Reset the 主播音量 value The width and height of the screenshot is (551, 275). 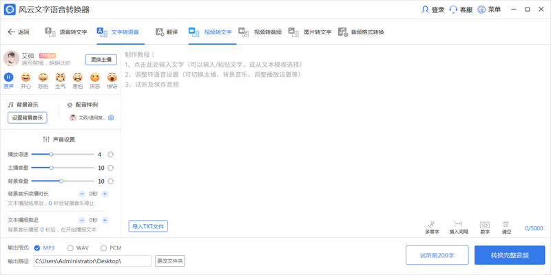[x=111, y=168]
